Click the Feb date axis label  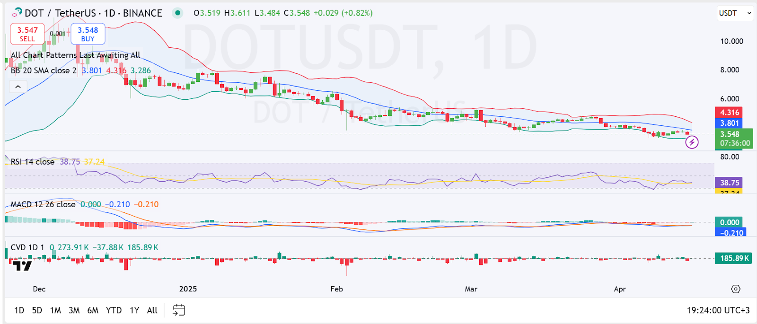pyautogui.click(x=336, y=289)
